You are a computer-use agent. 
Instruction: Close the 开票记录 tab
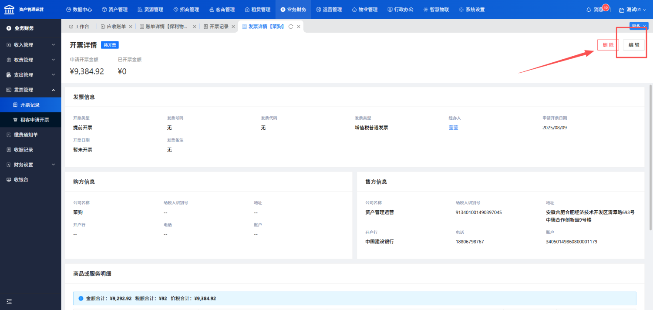click(233, 27)
